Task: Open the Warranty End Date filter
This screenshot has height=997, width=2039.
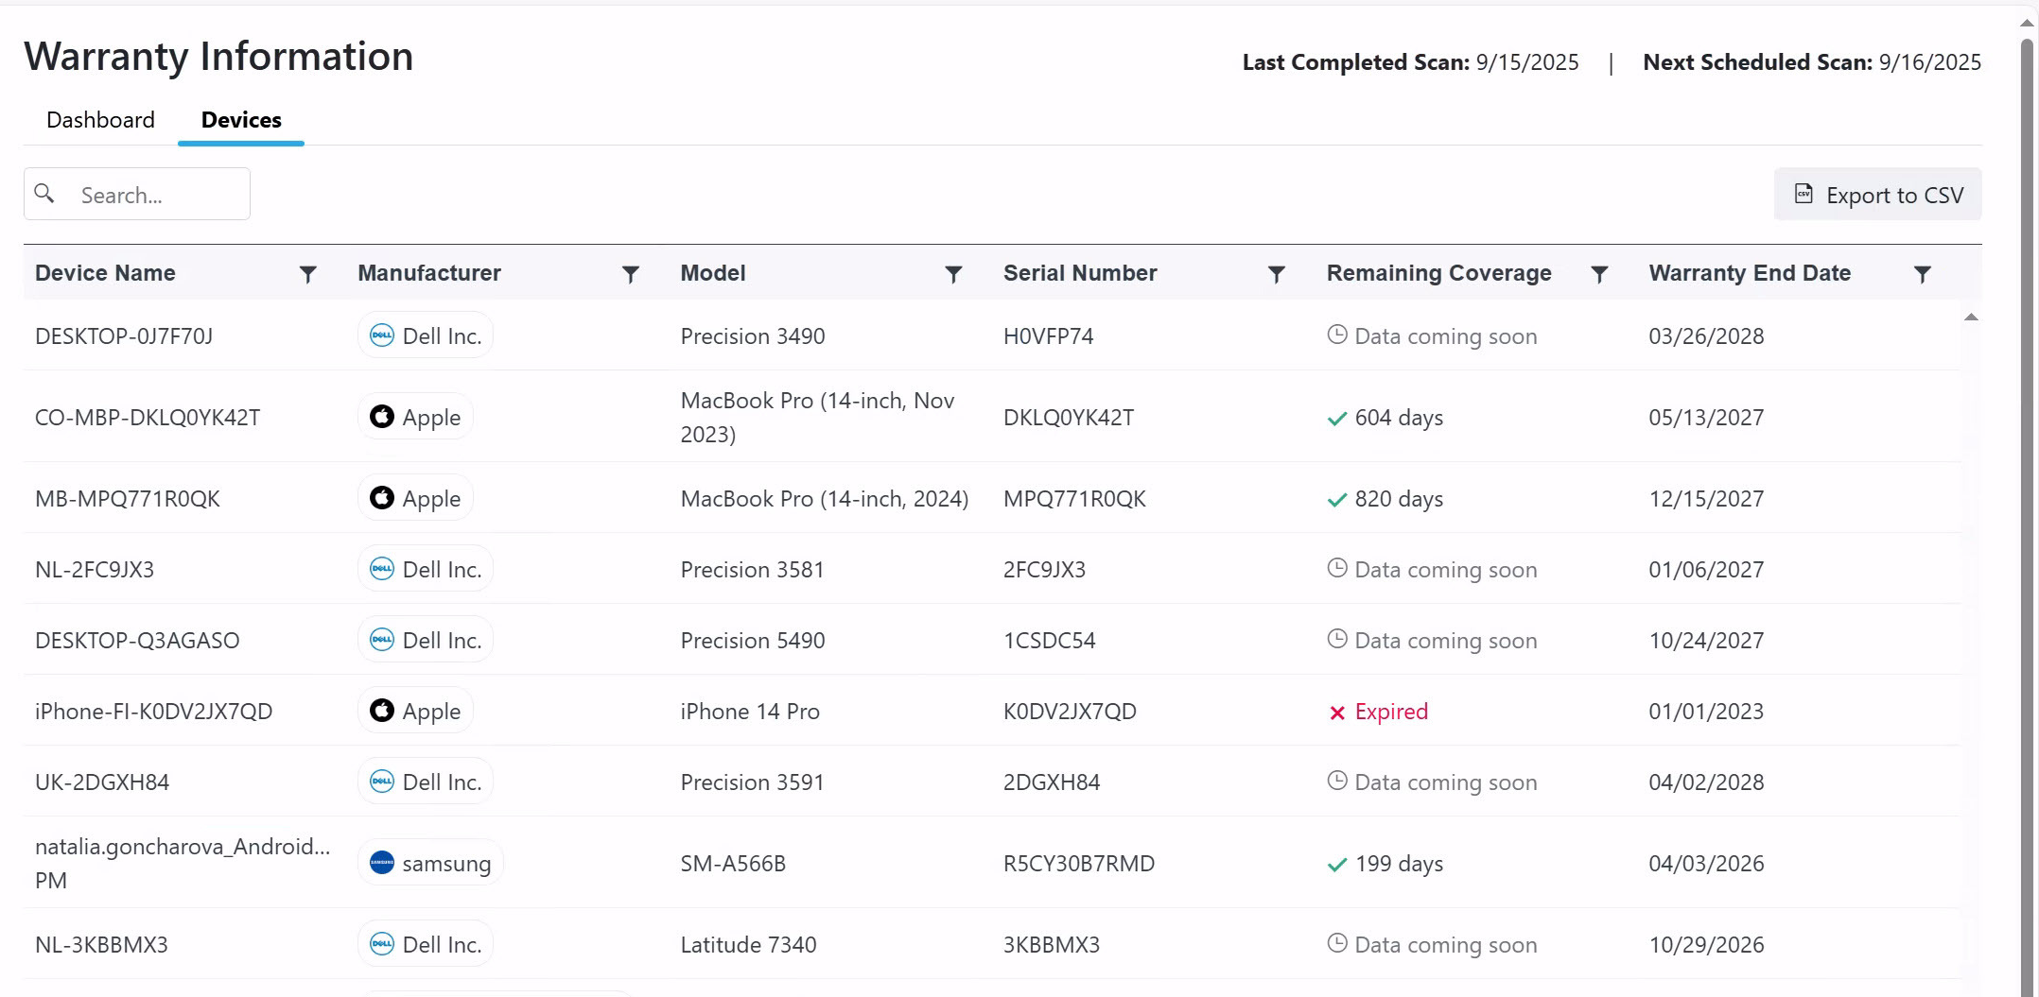Action: pyautogui.click(x=1922, y=274)
